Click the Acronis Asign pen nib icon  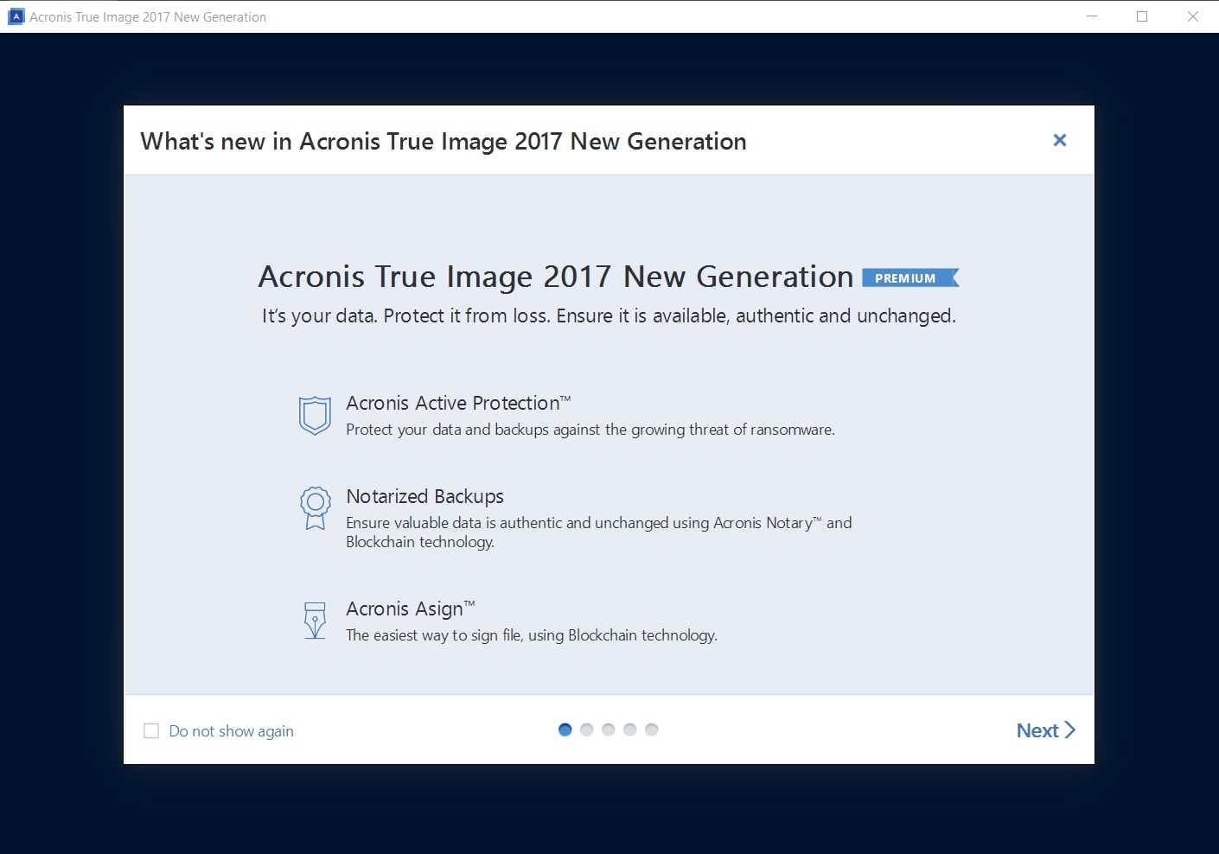pos(315,621)
